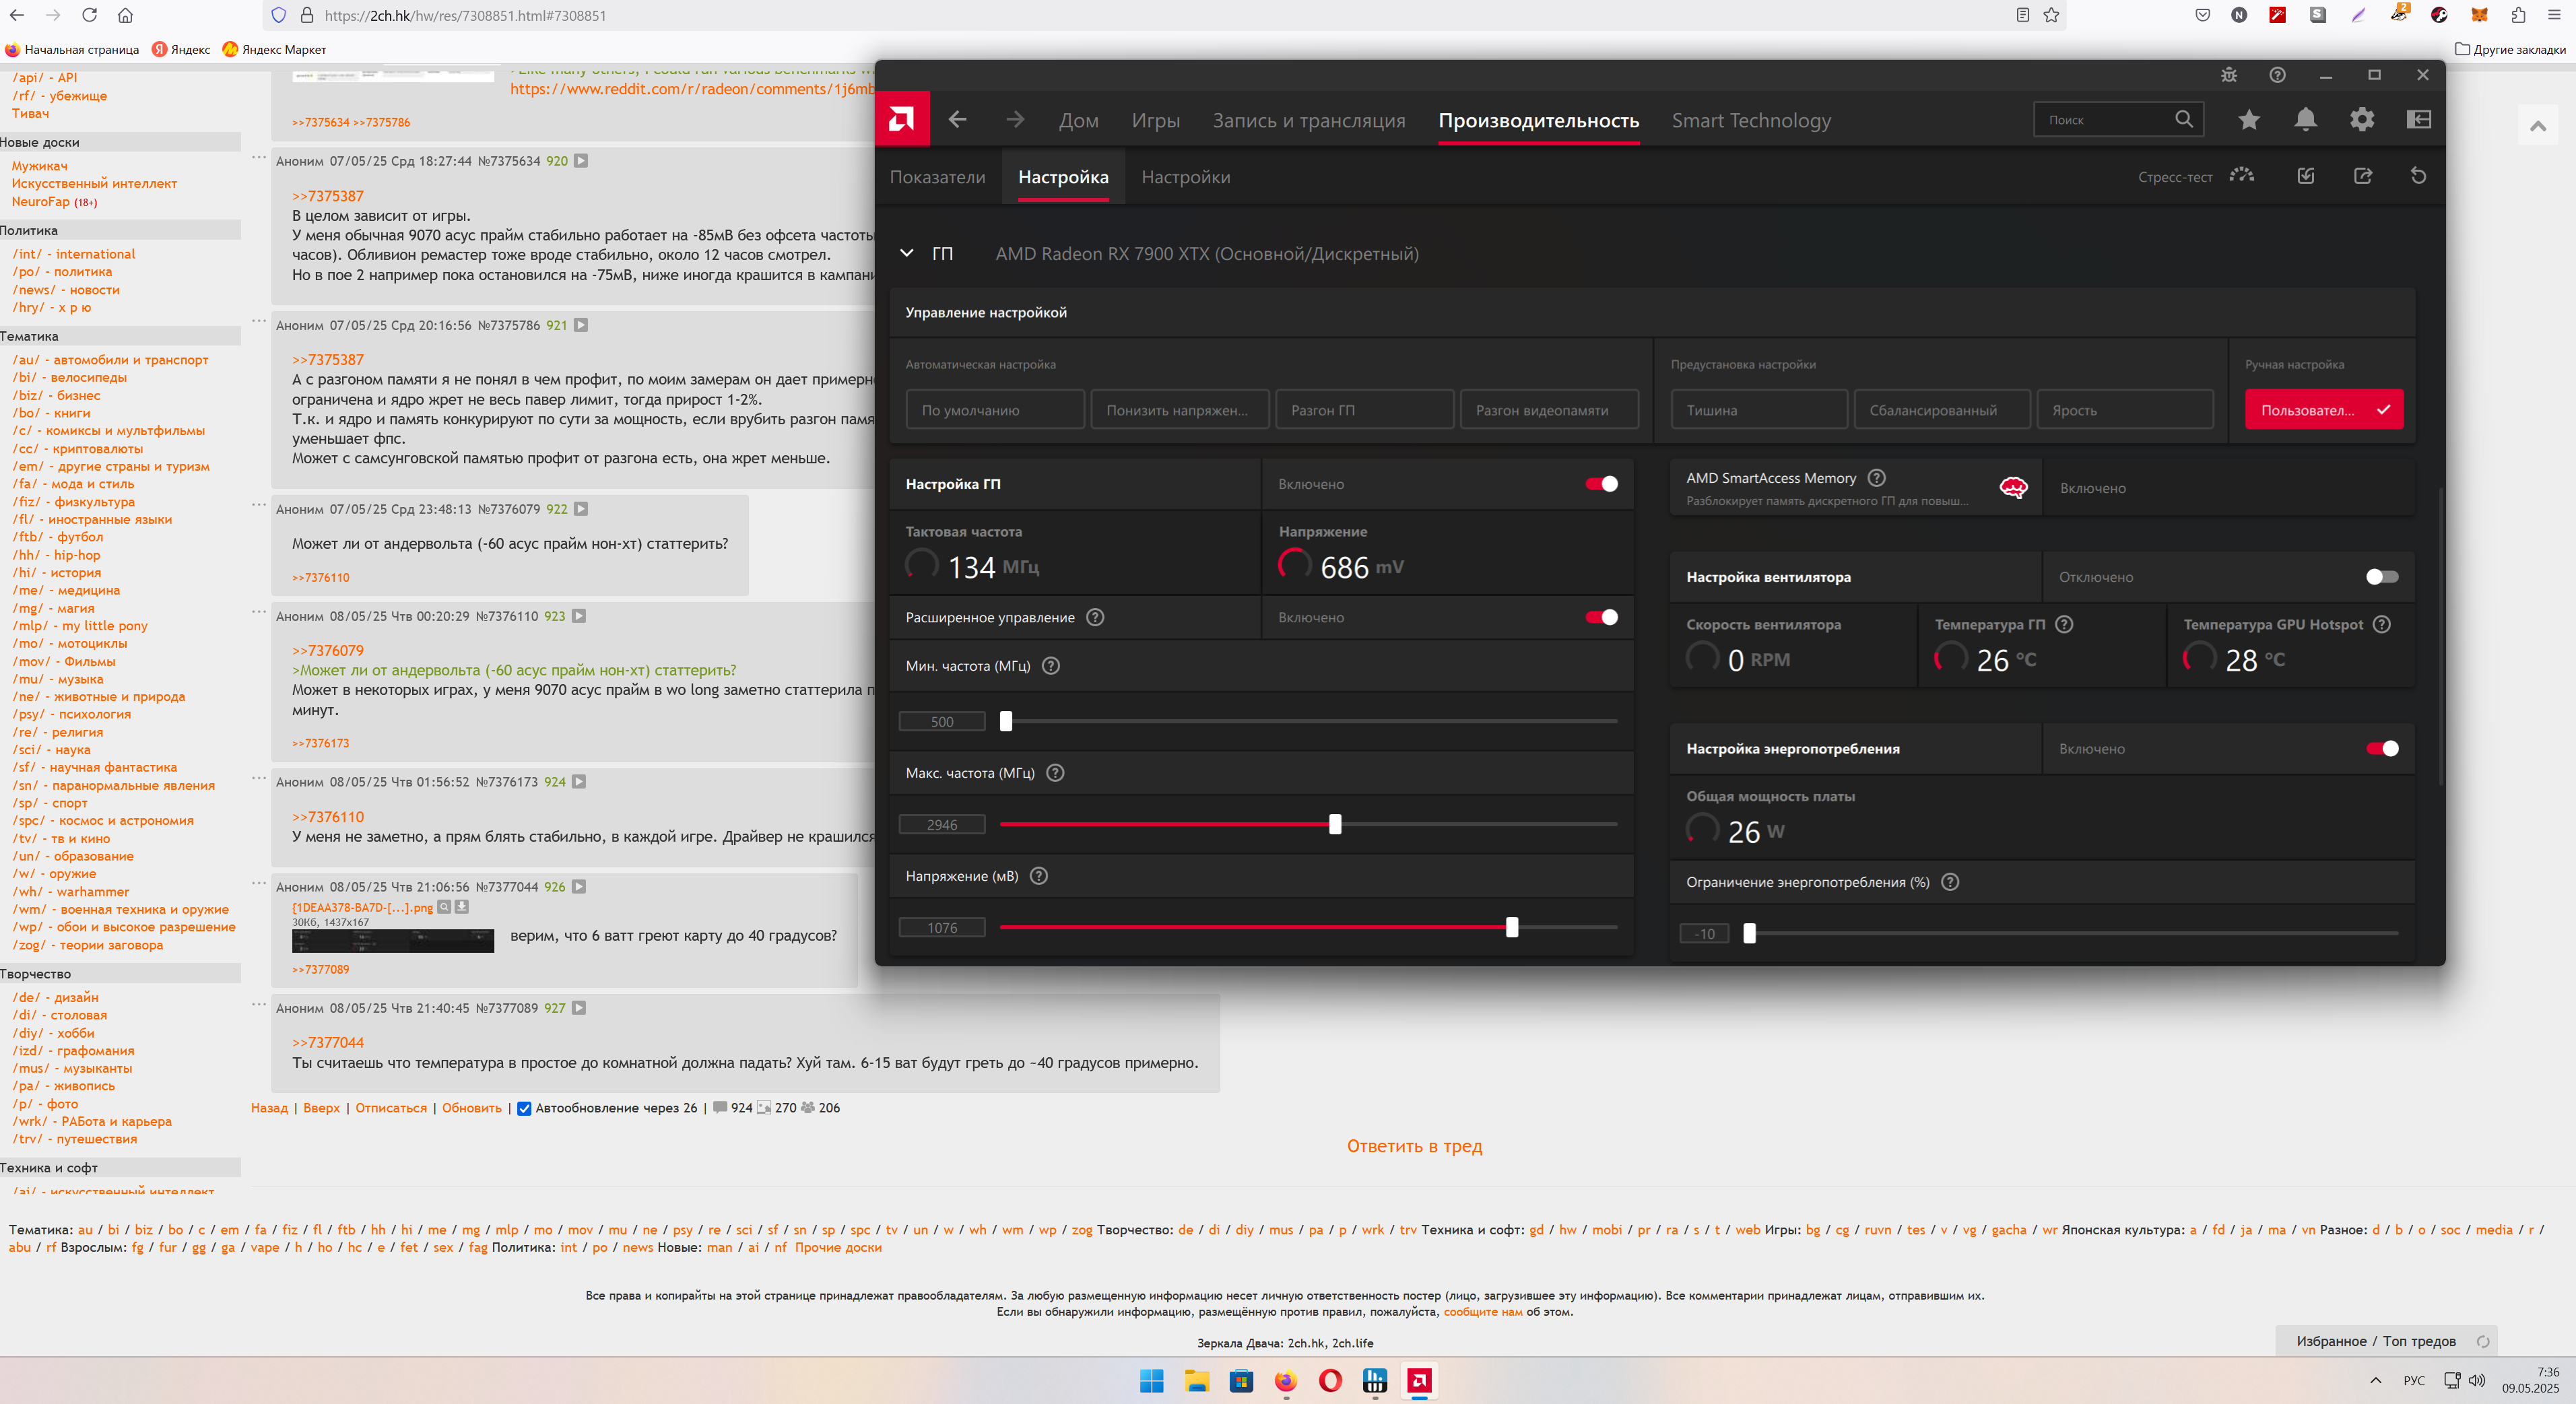Screen dimensions: 2576x1404
Task: Open the Smart Technology tab
Action: [1751, 120]
